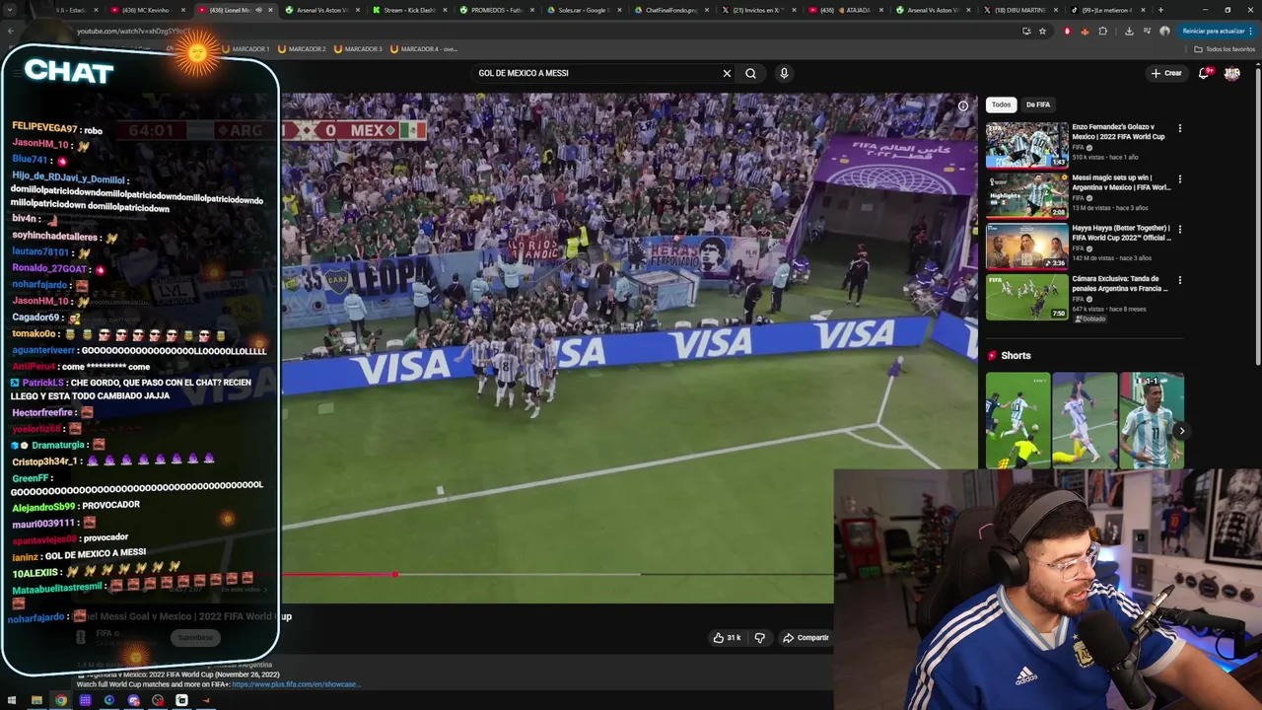Select the De FIFA filter chip
1262x710 pixels.
pyautogui.click(x=1038, y=105)
